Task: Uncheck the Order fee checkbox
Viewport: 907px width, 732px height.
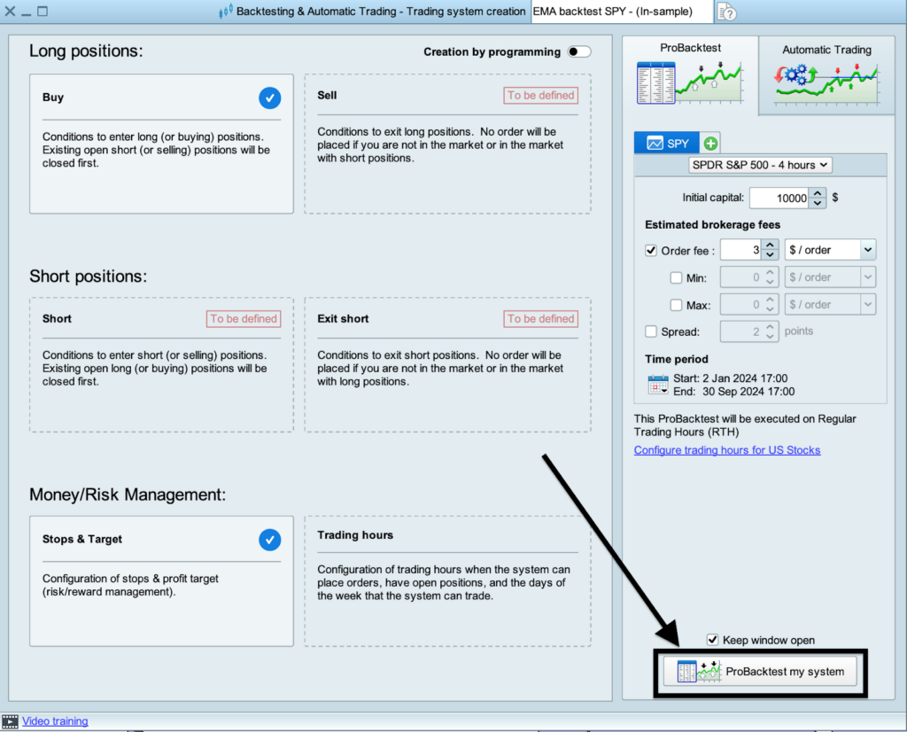Action: point(650,249)
